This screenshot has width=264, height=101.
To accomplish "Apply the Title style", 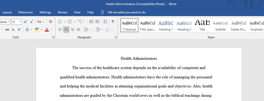I will (x=202, y=25).
